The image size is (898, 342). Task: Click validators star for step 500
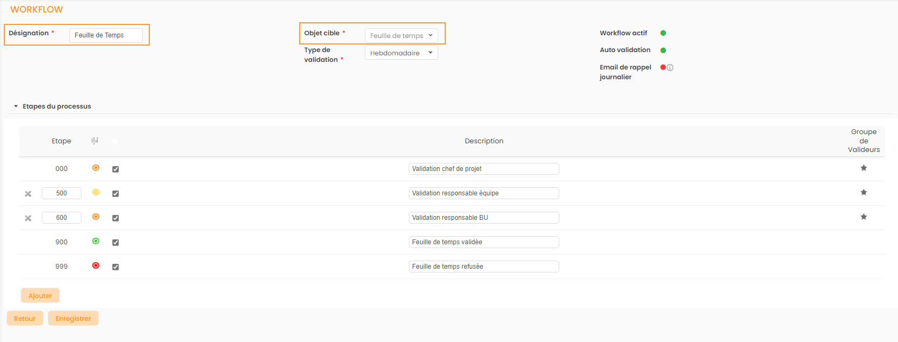(x=863, y=193)
